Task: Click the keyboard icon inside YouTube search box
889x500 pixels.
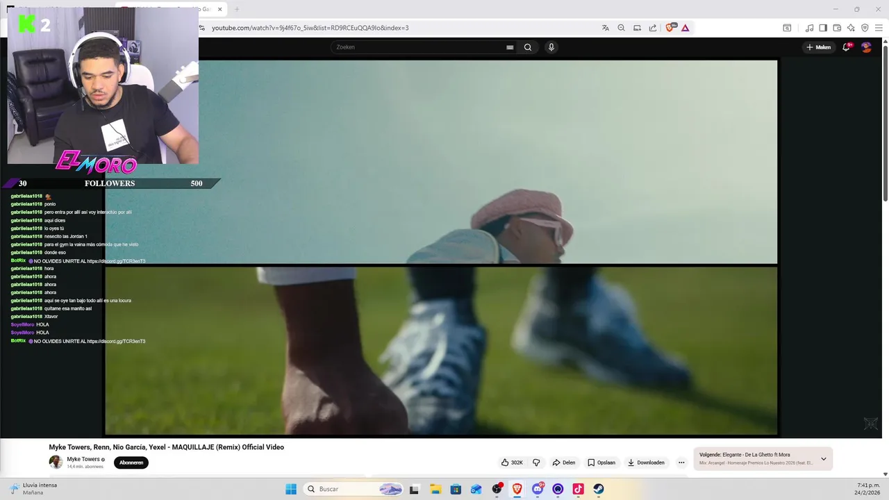Action: [510, 47]
